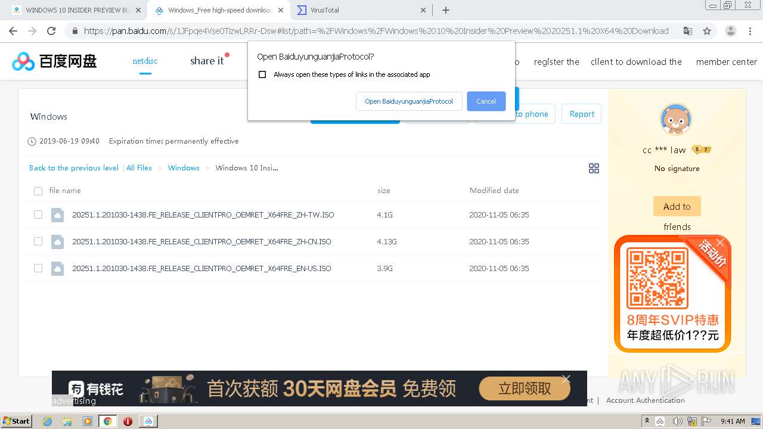The width and height of the screenshot is (763, 429).
Task: Click the browser back arrow
Action: tap(13, 31)
